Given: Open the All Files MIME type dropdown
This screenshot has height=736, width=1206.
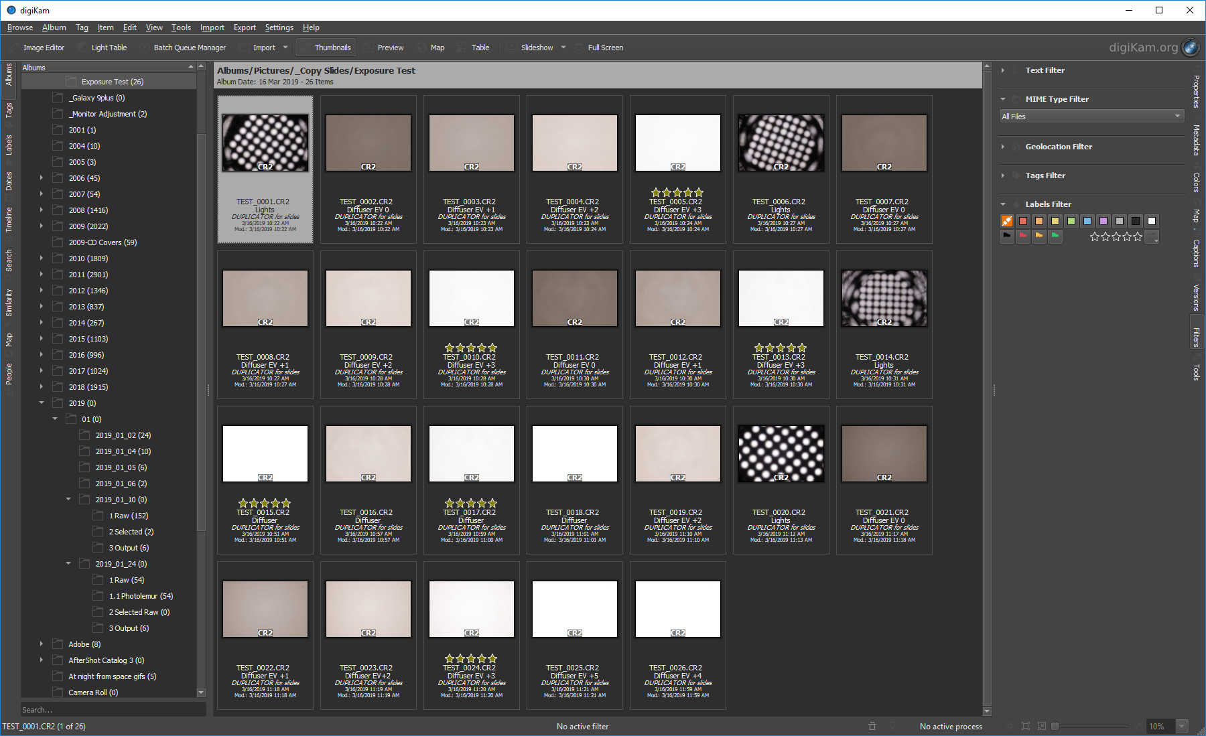Looking at the screenshot, I should coord(1091,117).
